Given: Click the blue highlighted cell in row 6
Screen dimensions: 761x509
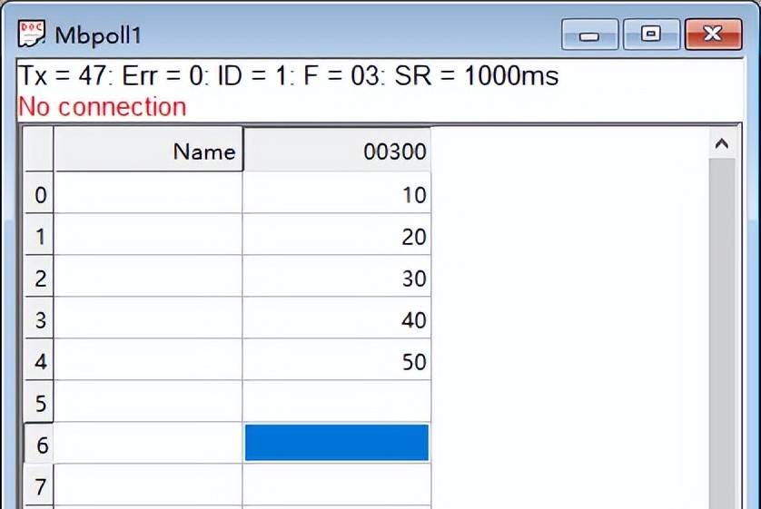Looking at the screenshot, I should 337,443.
